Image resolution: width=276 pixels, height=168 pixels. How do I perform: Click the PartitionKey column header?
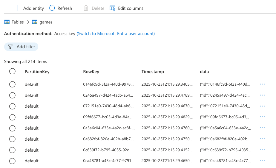37,72
